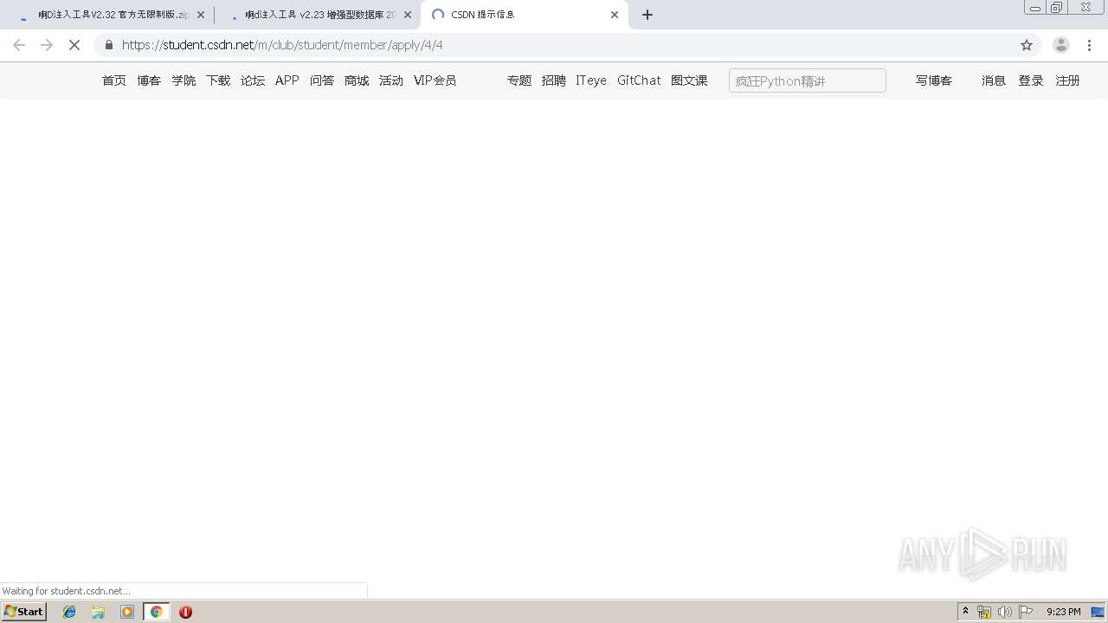1108x623 pixels.
Task: Open a new browser tab
Action: click(647, 15)
